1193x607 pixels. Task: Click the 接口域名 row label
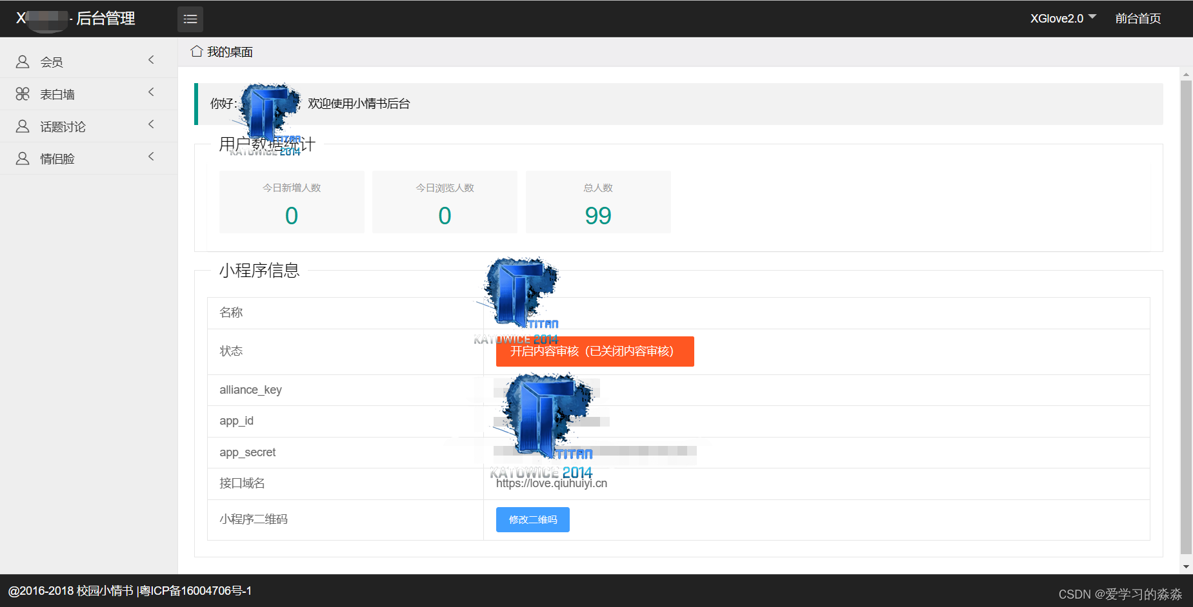[242, 483]
